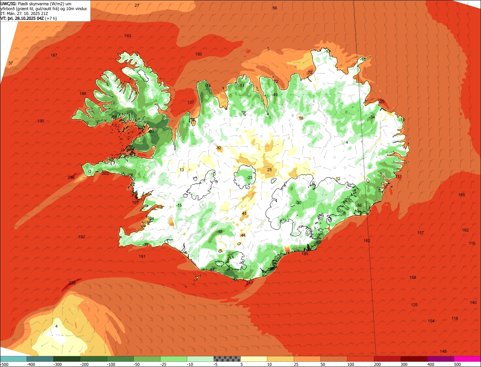The image size is (481, 367).
Task: Click the flux value 157 in the southeast sea
Action: [420, 233]
